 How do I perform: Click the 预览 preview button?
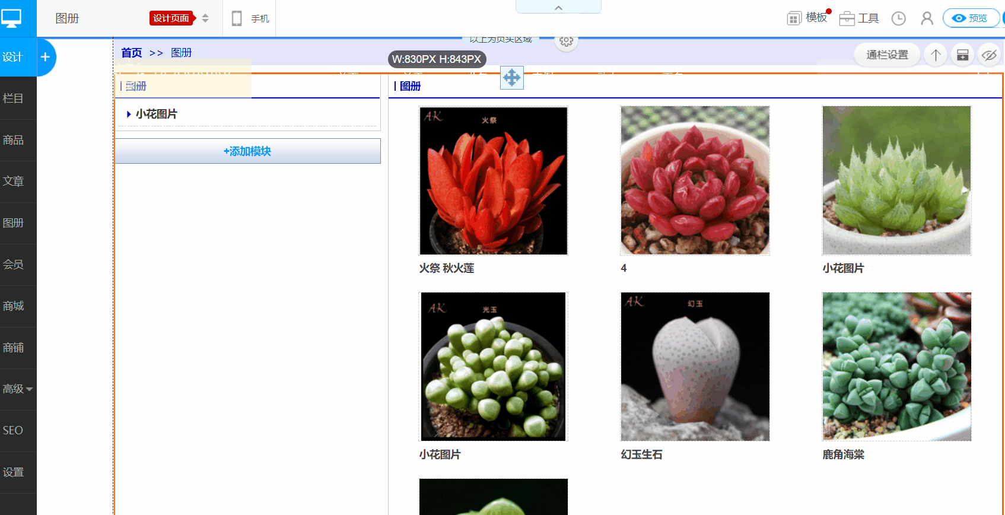pyautogui.click(x=971, y=18)
